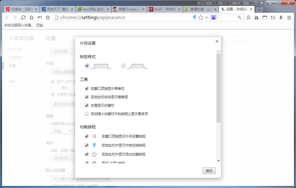
Task: Click the 开始 import link
Action: pyautogui.click(x=40, y=25)
